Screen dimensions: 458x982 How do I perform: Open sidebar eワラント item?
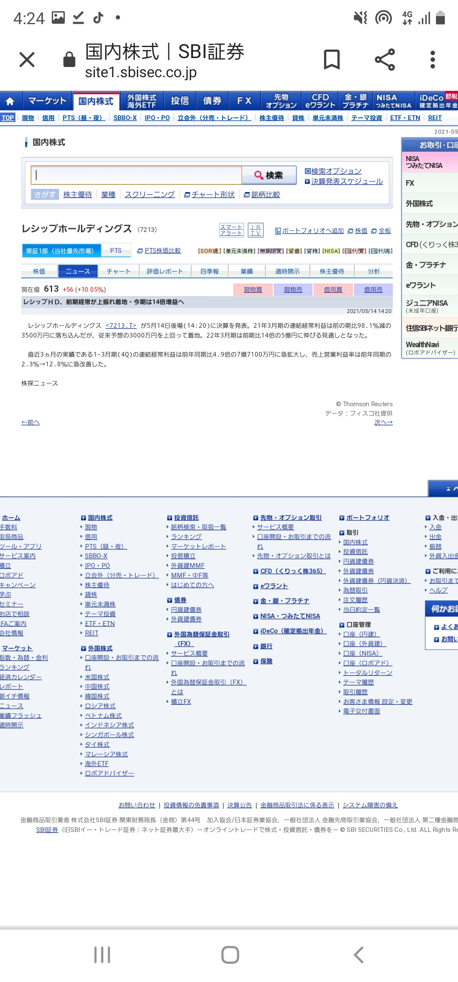(x=430, y=285)
